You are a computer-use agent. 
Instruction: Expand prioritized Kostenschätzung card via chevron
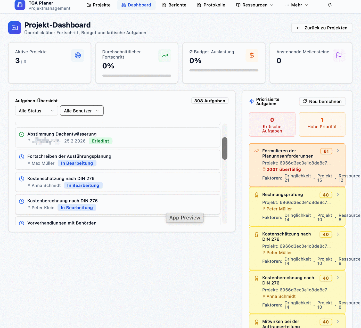[338, 234]
